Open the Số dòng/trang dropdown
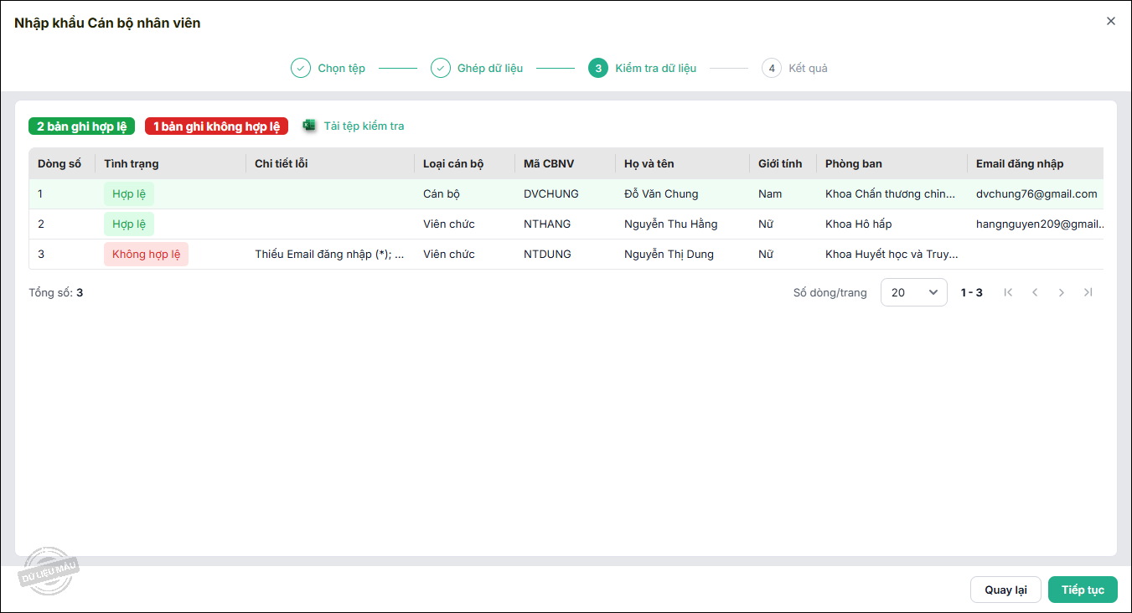 point(913,292)
